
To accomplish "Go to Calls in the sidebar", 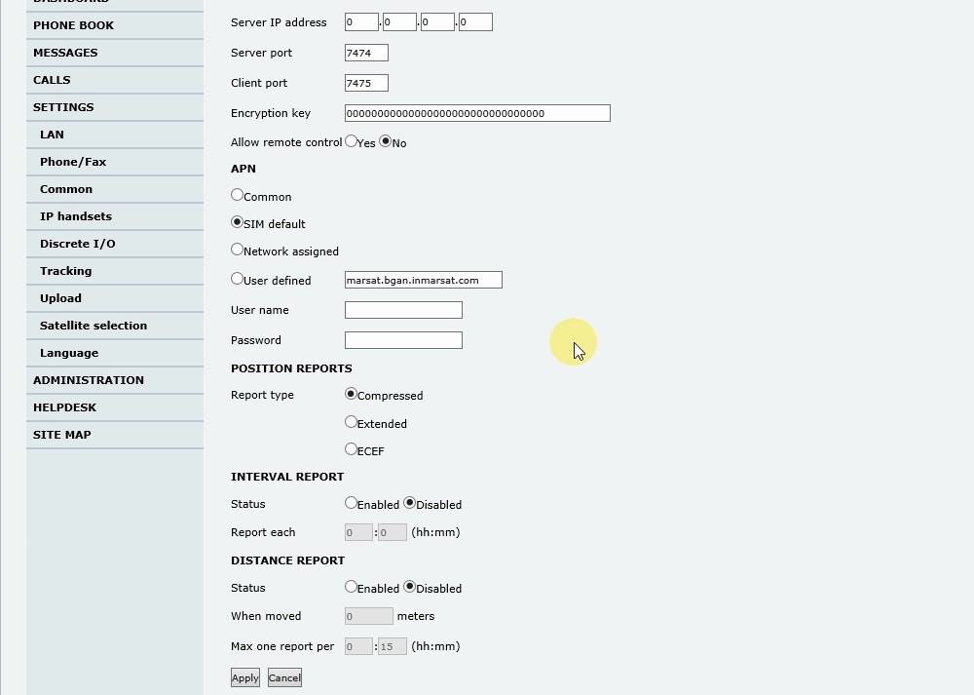I will click(x=52, y=80).
